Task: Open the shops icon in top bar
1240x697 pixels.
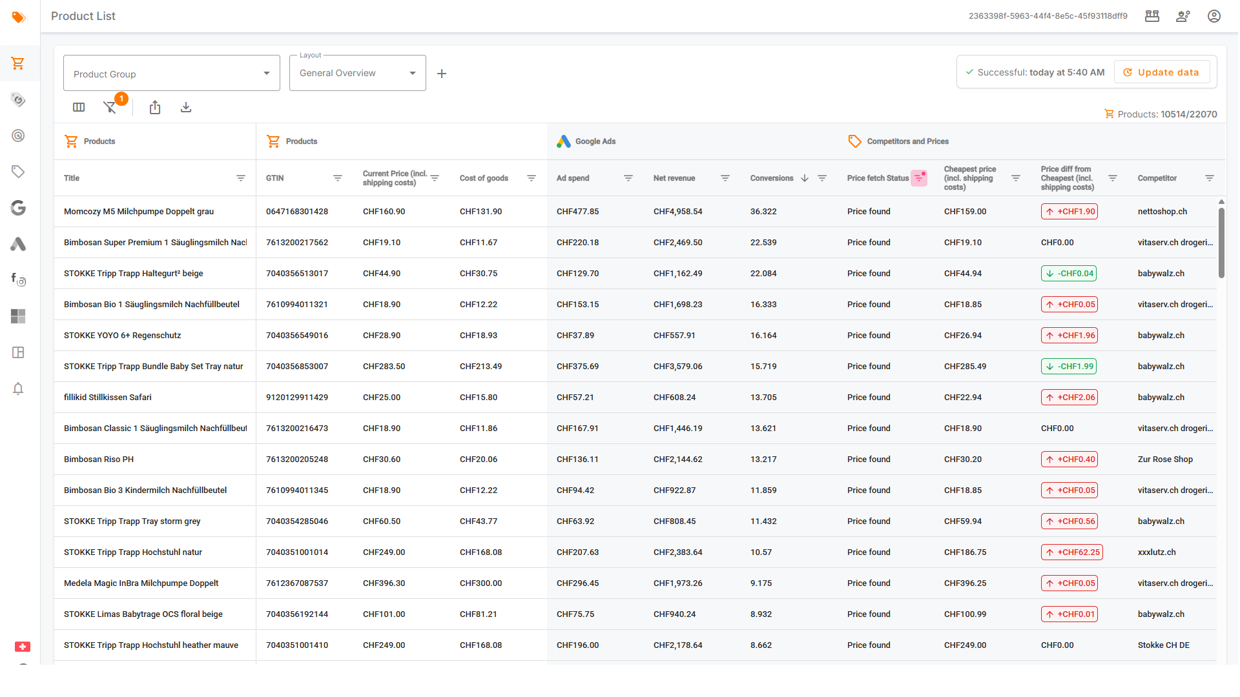Action: tap(1152, 16)
